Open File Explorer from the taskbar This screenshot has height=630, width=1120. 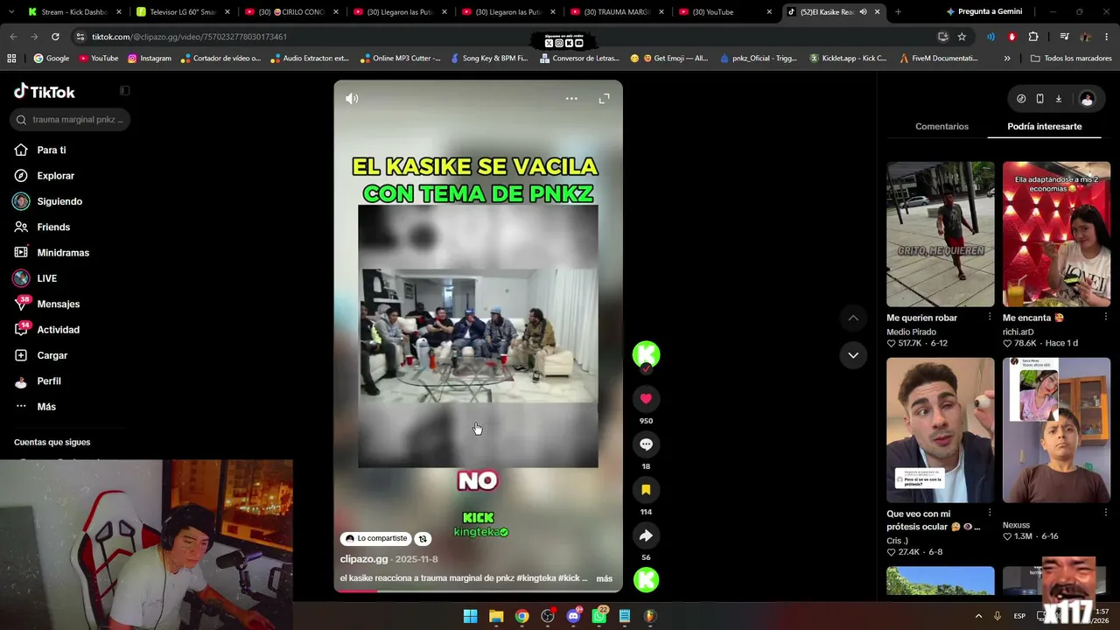click(x=496, y=616)
